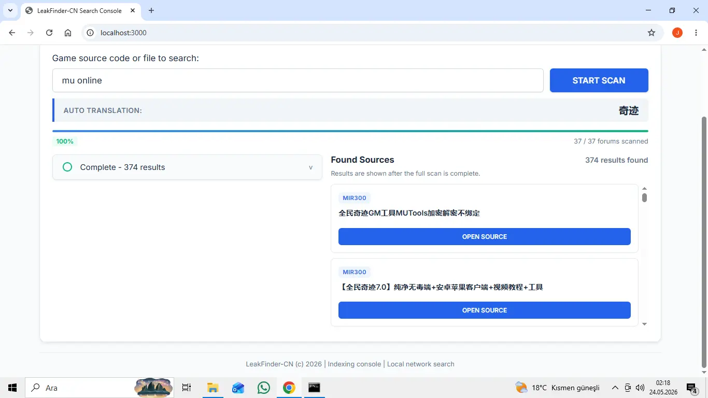Open the browser home page icon
The image size is (708, 398).
pyautogui.click(x=68, y=33)
